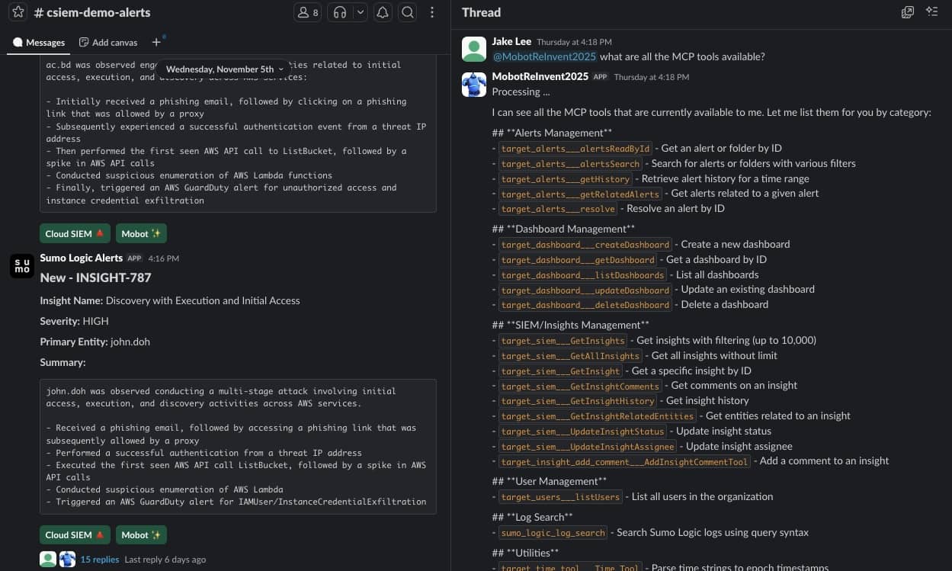Image resolution: width=952 pixels, height=571 pixels.
Task: View the 8 channel members
Action: click(306, 12)
